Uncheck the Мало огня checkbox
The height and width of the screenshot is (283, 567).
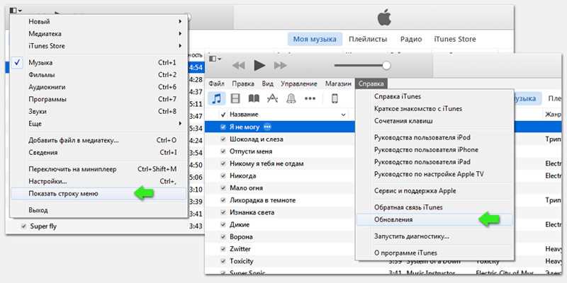(223, 188)
